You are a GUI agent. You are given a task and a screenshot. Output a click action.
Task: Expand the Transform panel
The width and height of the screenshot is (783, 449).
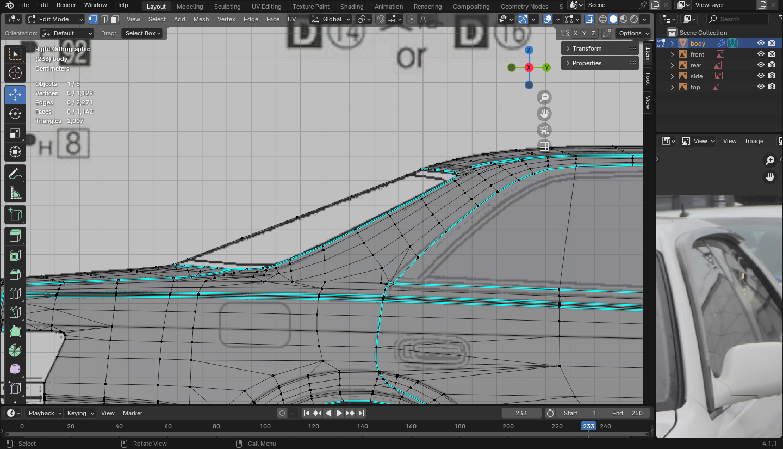point(587,48)
